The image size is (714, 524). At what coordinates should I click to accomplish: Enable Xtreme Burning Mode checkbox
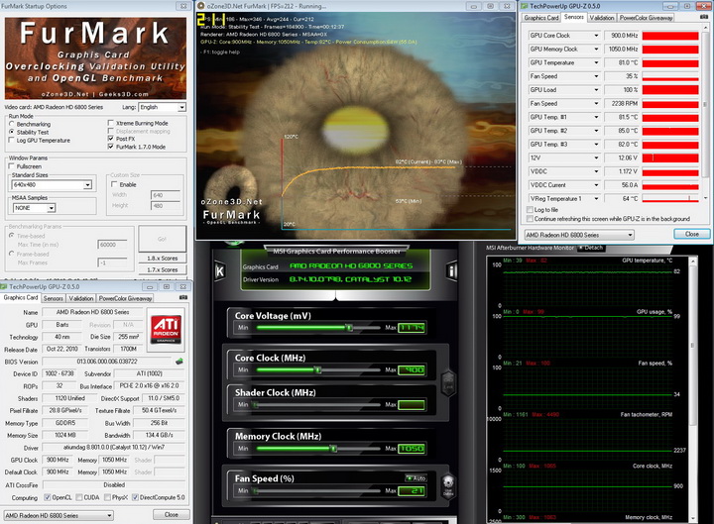pyautogui.click(x=108, y=123)
